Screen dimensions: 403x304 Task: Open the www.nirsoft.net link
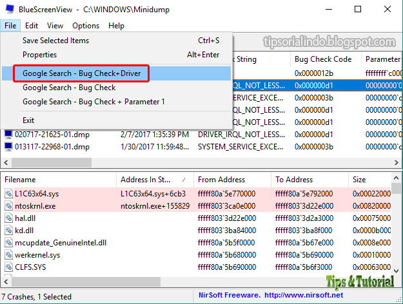pos(304,295)
